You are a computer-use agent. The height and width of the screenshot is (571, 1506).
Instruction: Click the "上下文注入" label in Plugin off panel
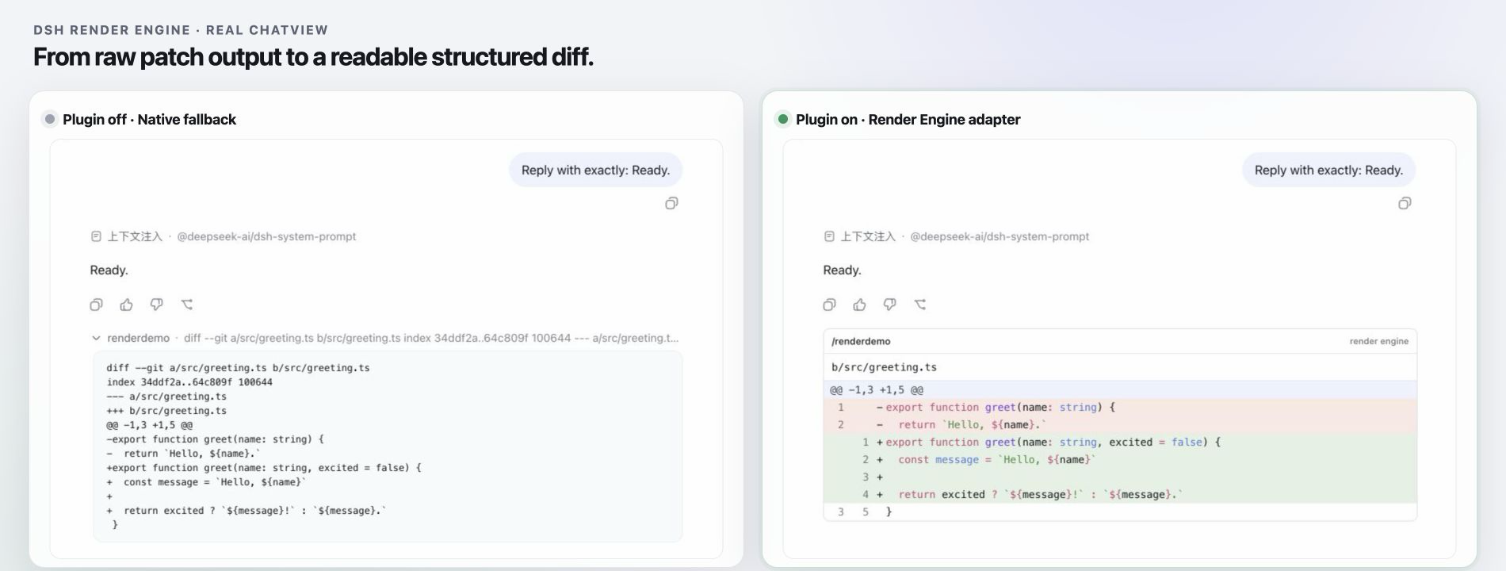tap(135, 236)
